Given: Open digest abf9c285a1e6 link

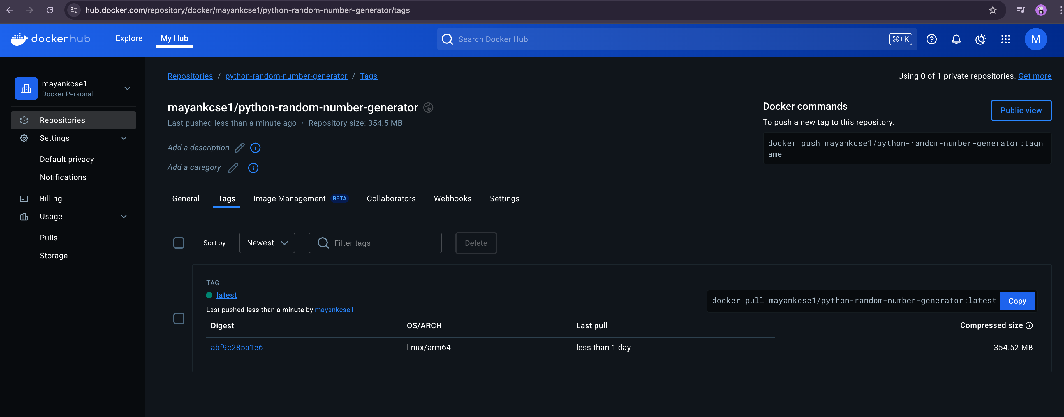Looking at the screenshot, I should [237, 348].
